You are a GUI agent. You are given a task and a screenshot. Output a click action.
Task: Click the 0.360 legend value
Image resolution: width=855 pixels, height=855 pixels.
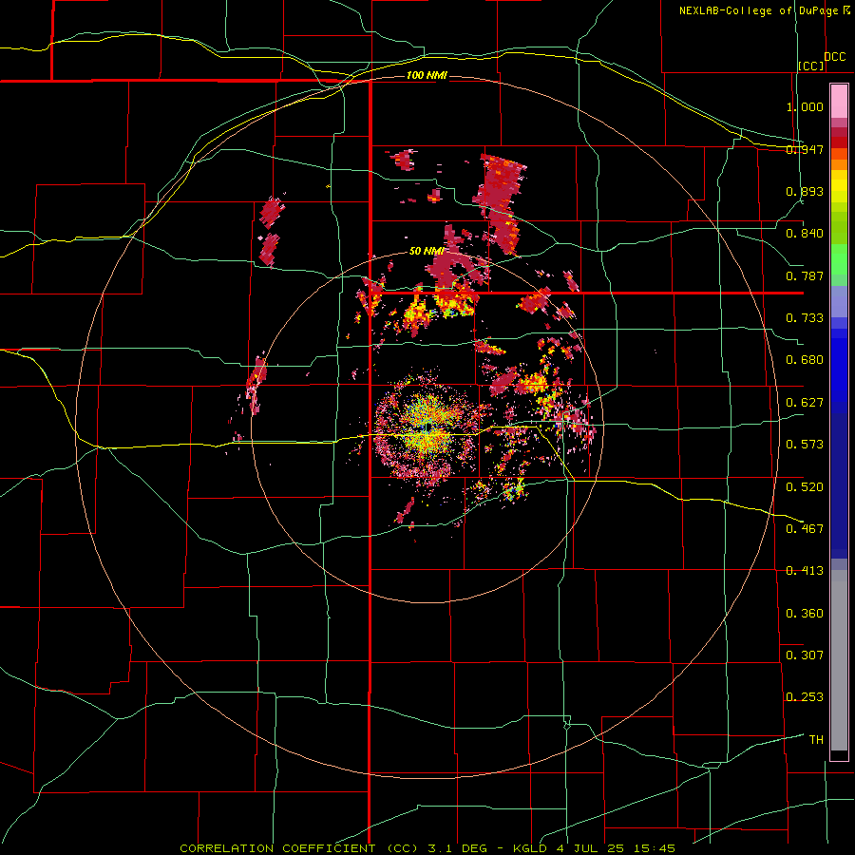click(x=805, y=614)
